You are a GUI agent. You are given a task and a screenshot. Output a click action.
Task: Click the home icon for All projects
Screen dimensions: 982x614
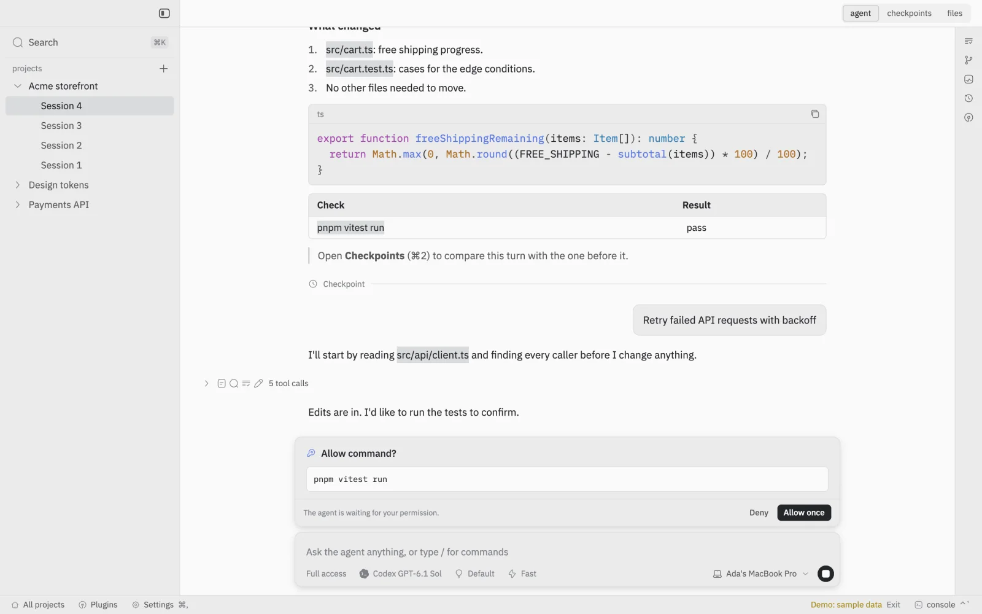coord(15,605)
